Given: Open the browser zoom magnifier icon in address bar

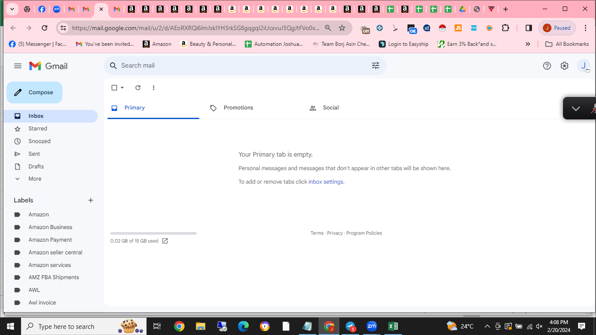Looking at the screenshot, I should (328, 28).
